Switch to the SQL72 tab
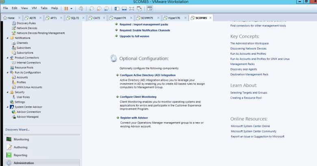 [x=75, y=18]
